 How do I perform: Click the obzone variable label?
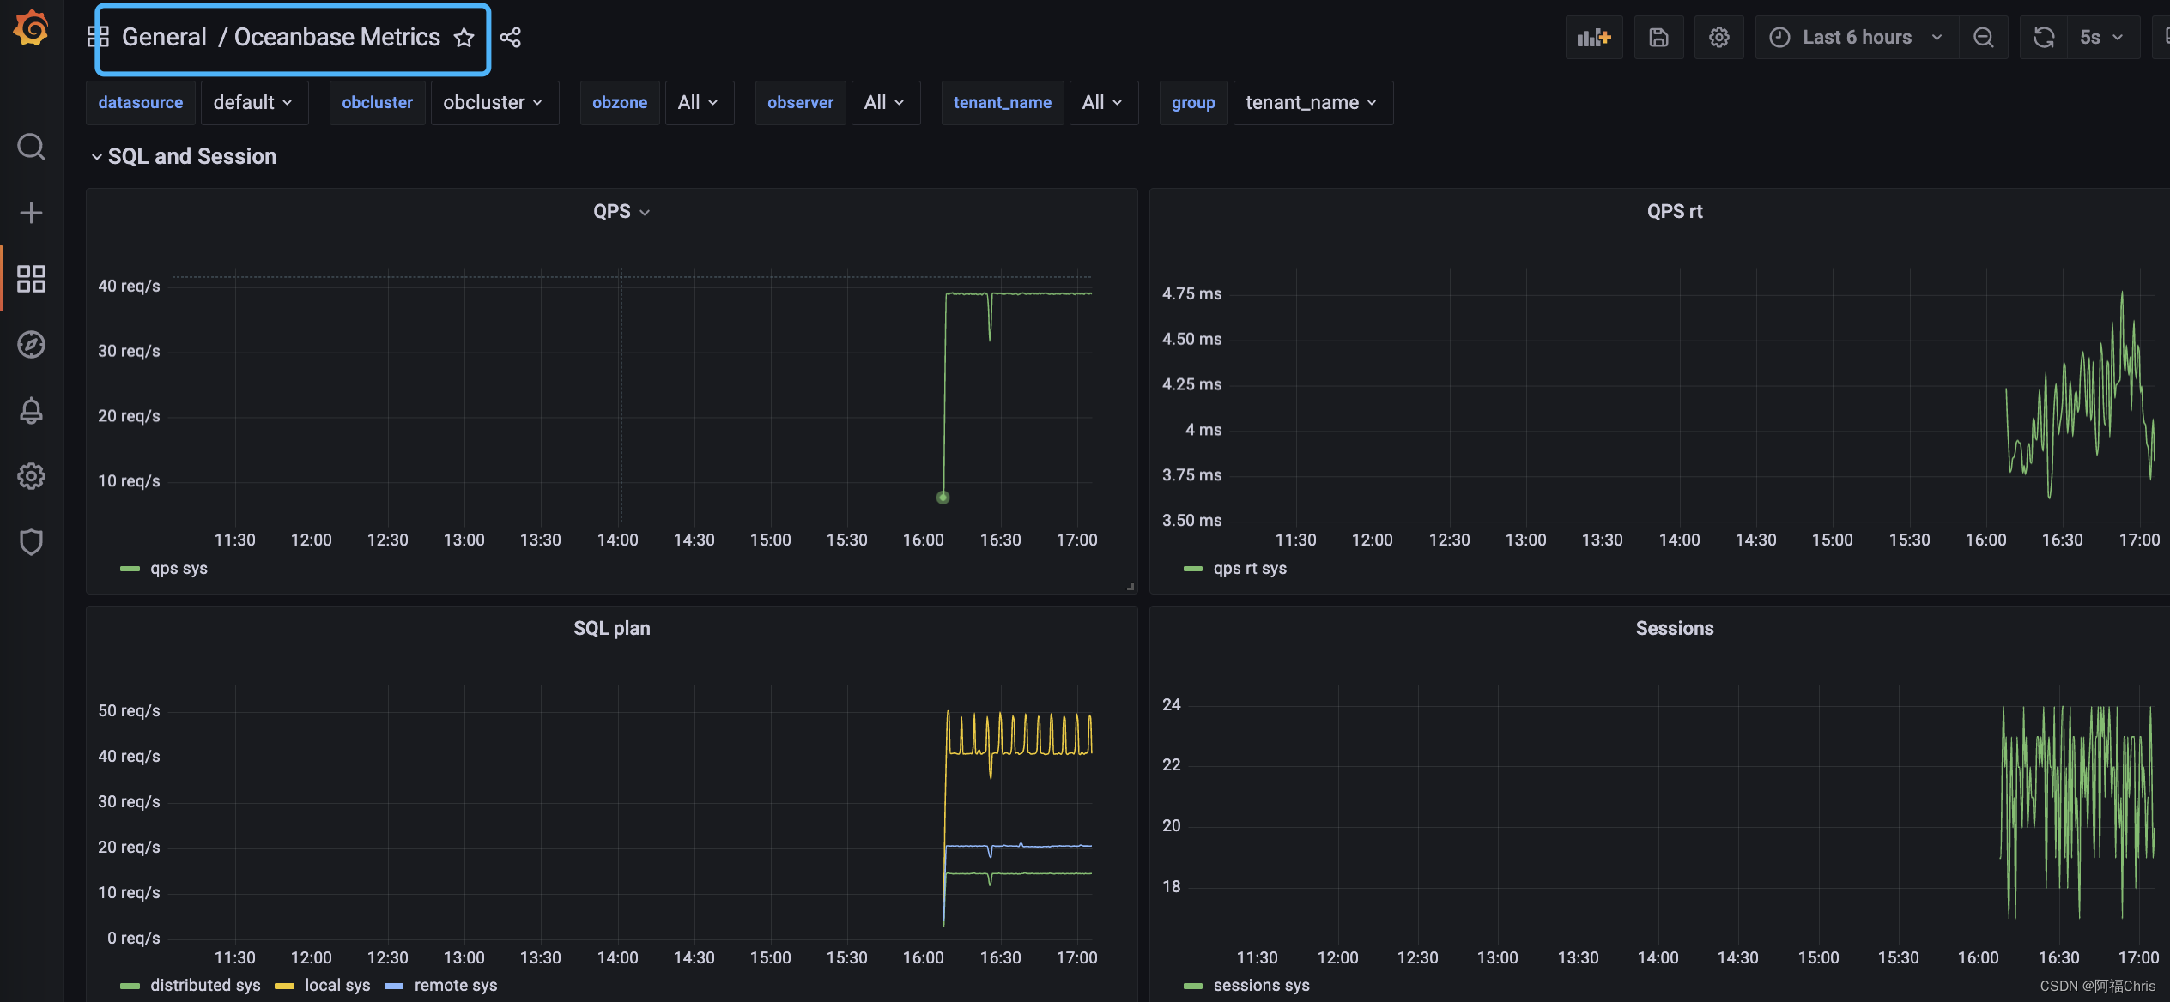coord(620,103)
